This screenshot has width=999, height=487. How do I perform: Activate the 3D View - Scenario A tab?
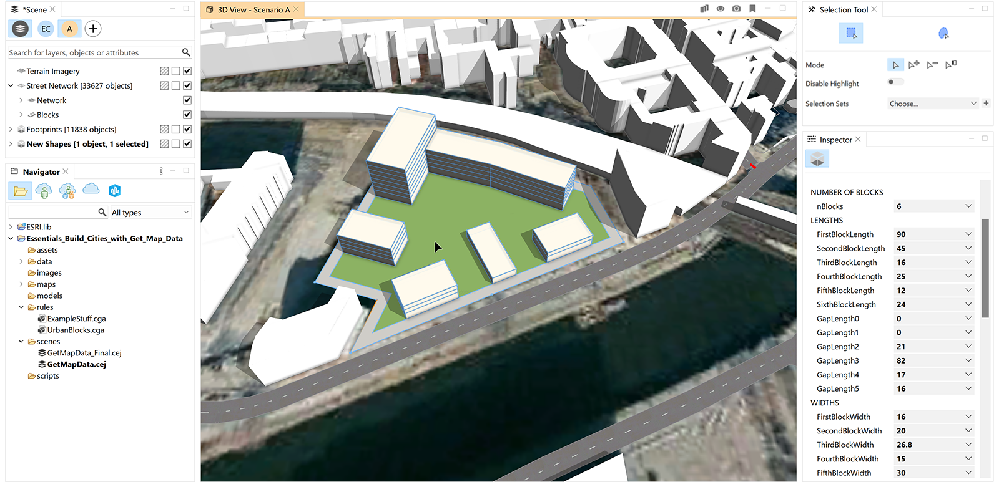(x=253, y=10)
